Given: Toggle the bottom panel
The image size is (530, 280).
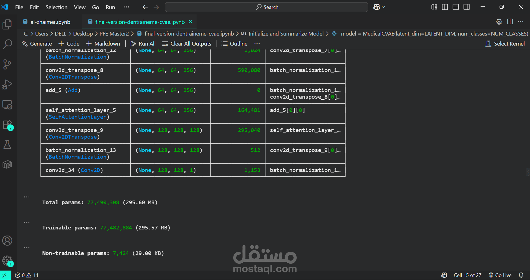Looking at the screenshot, I should click(456, 7).
